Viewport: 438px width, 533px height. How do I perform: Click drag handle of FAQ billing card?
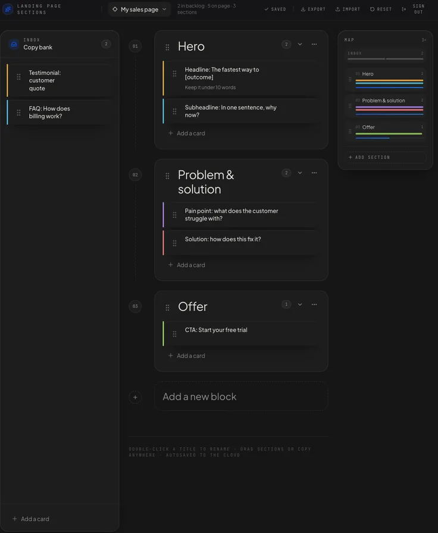18,113
